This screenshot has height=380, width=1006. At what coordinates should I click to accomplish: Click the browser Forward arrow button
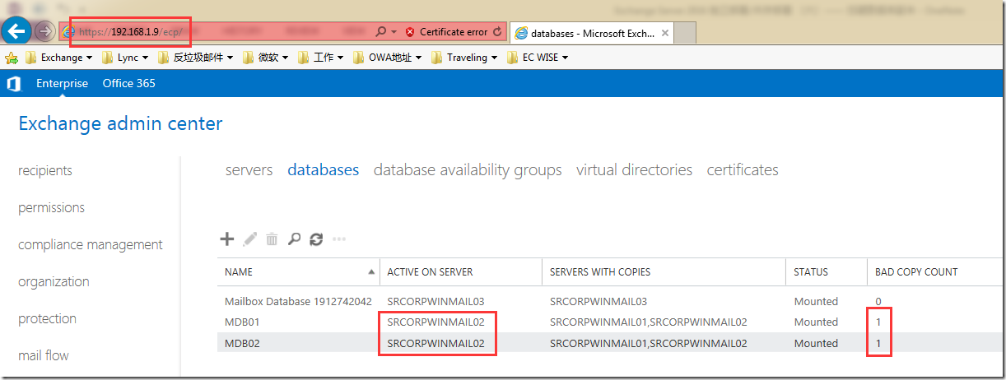pos(45,32)
